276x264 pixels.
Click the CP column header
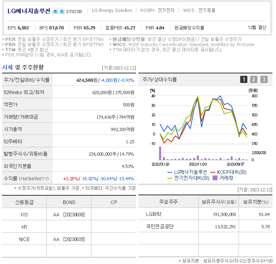coord(114,202)
